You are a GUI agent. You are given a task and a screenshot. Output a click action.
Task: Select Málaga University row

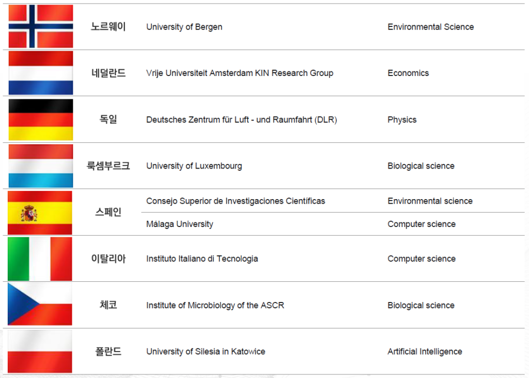pos(333,224)
